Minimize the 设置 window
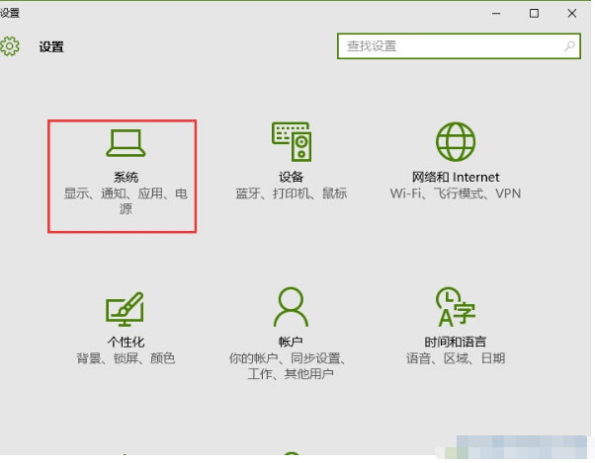Viewport: 595px width, 463px height. click(496, 14)
